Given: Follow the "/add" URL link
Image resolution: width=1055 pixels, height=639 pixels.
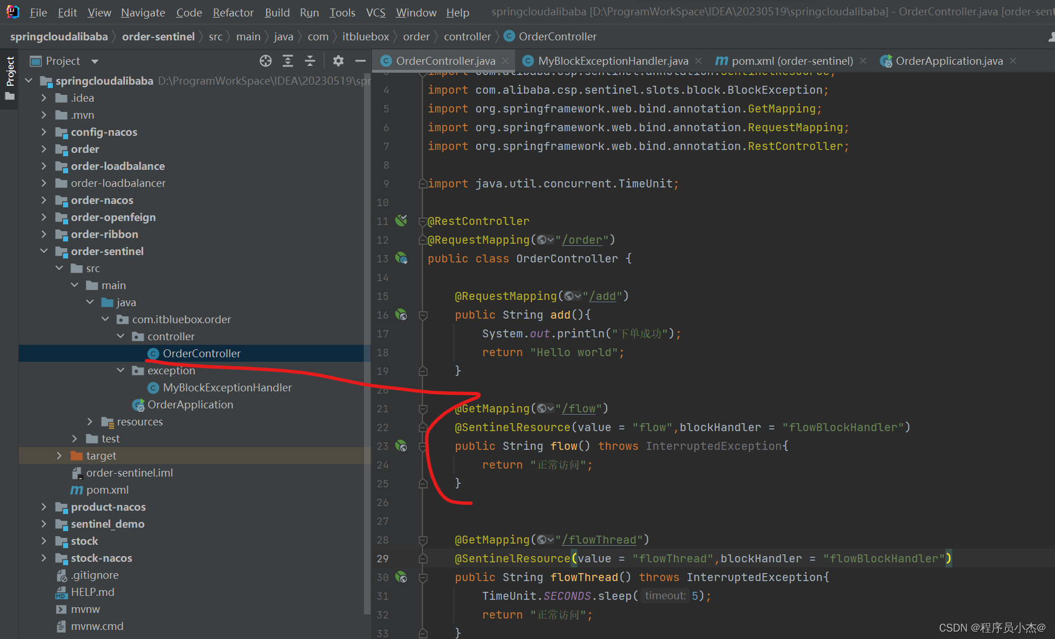Looking at the screenshot, I should coord(602,296).
